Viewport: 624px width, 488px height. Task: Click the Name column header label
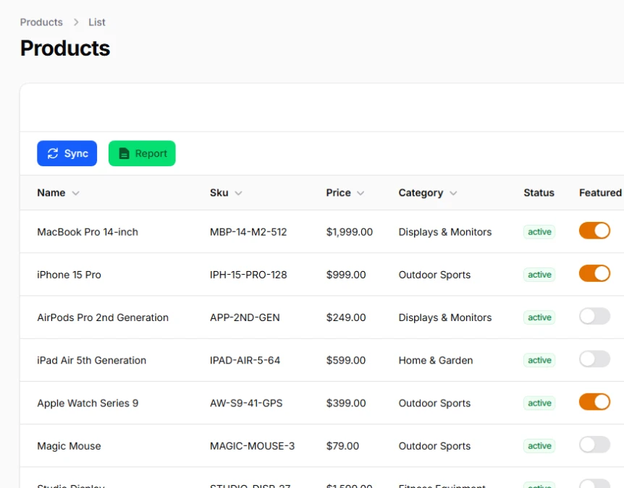pos(51,193)
